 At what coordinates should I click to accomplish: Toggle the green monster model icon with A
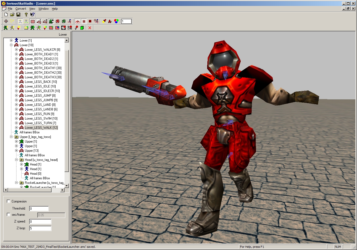pos(51,21)
